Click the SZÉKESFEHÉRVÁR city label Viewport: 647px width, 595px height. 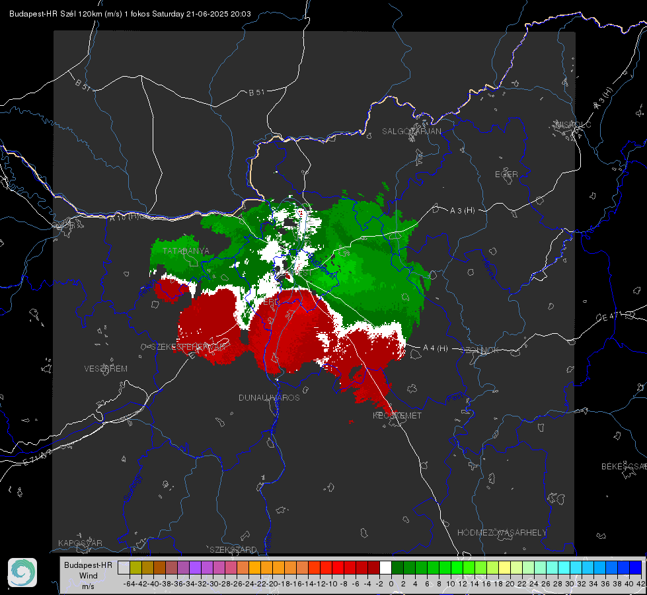[x=188, y=347]
